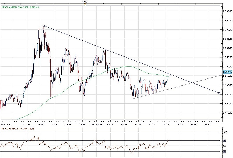Click the current price tag 1 669,75
233x158 pixels.
[227, 72]
